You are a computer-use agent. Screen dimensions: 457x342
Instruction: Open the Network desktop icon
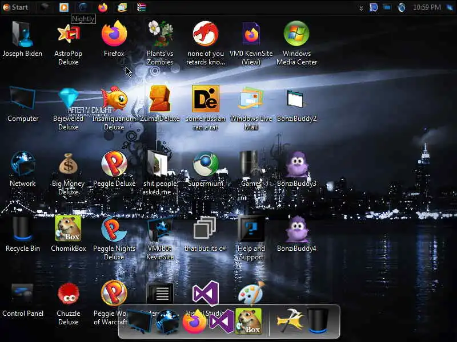tap(23, 164)
